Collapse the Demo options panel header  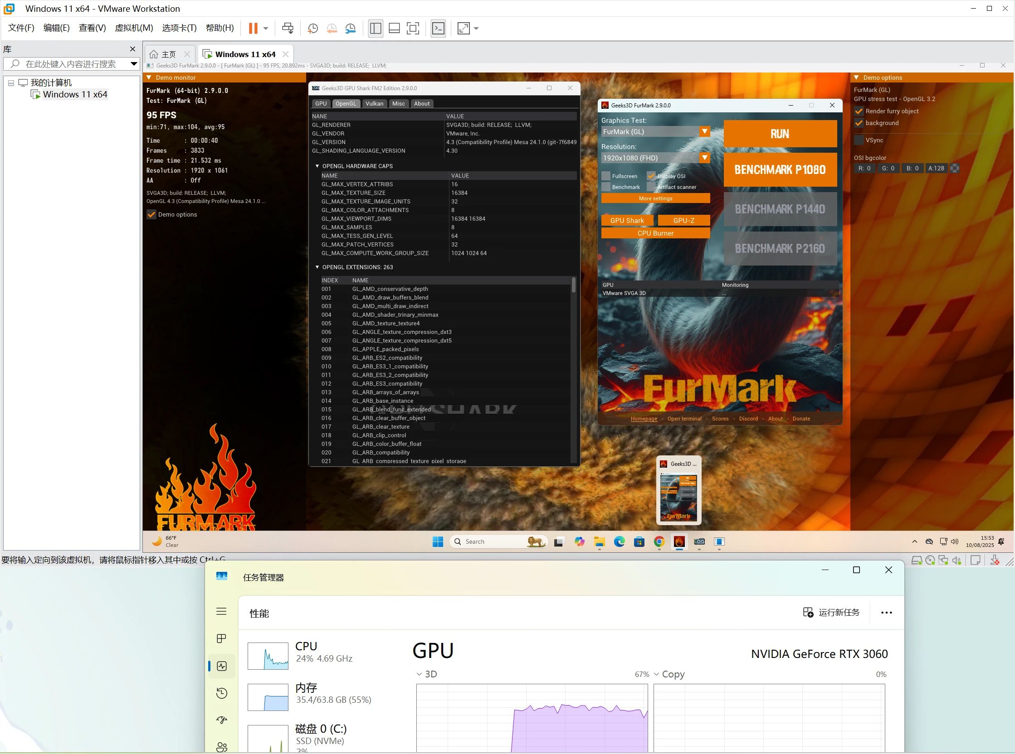(x=857, y=77)
